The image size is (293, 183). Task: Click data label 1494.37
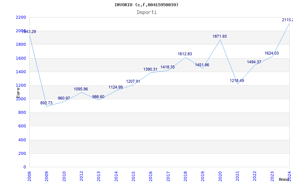(x=254, y=62)
